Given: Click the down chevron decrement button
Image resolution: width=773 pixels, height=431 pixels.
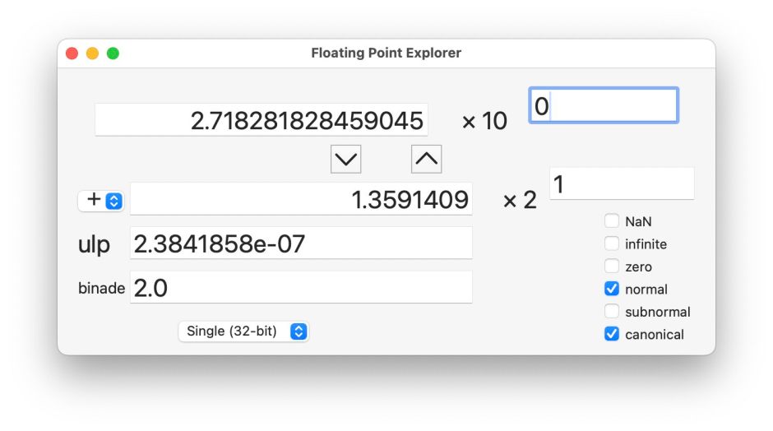Looking at the screenshot, I should tap(345, 159).
